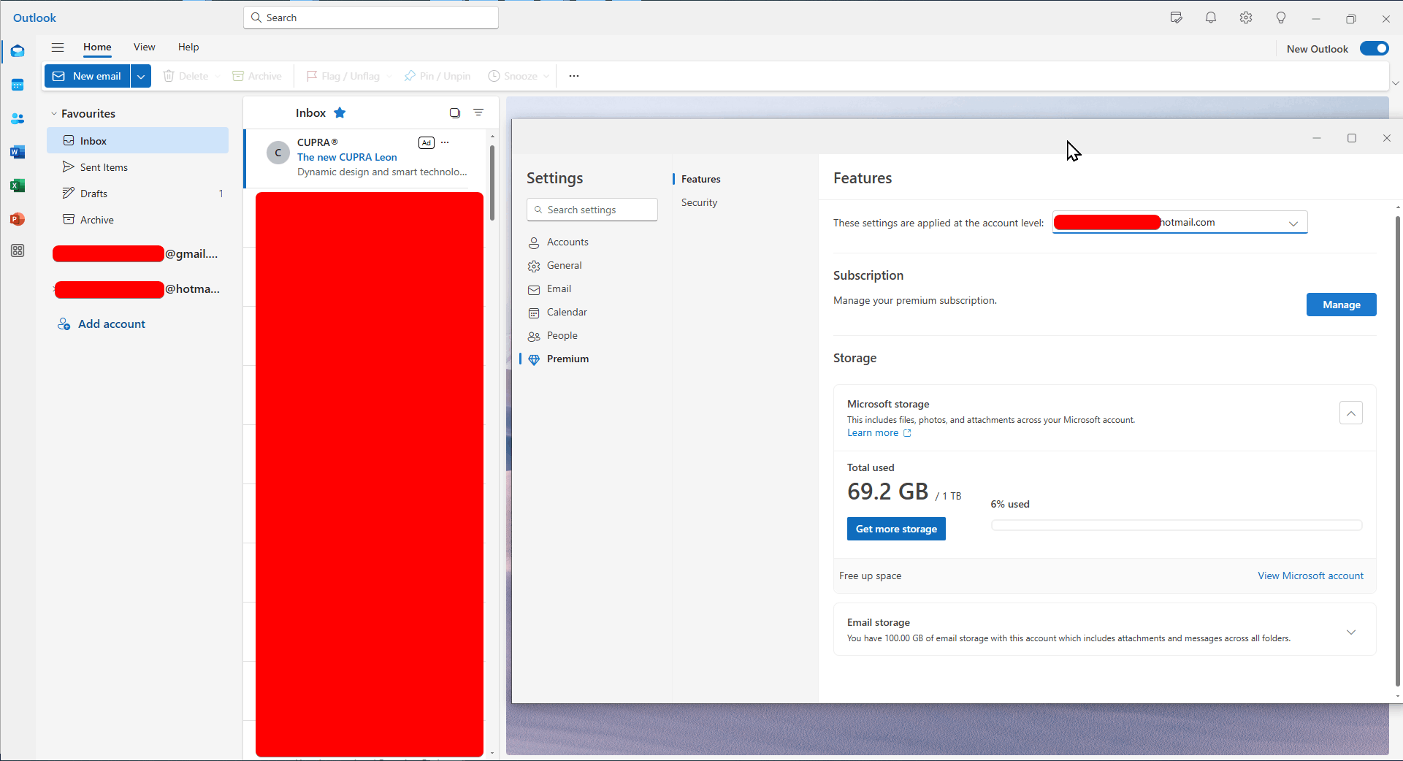Open the Calendar app in the left rail

[x=18, y=85]
